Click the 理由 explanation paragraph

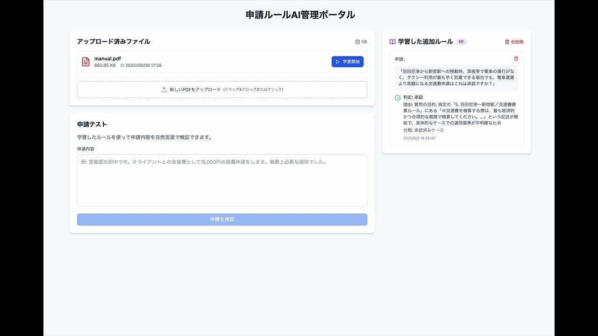[461, 114]
